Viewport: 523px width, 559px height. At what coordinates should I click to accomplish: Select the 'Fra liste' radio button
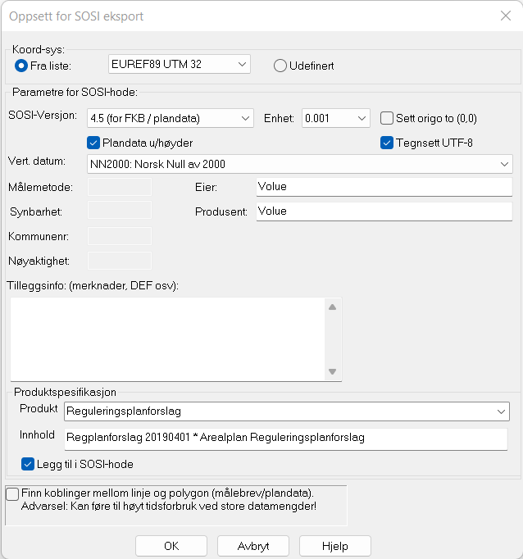(21, 66)
